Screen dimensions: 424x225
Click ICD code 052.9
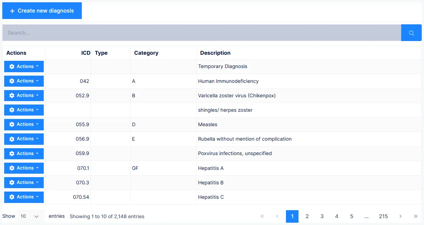coord(82,96)
